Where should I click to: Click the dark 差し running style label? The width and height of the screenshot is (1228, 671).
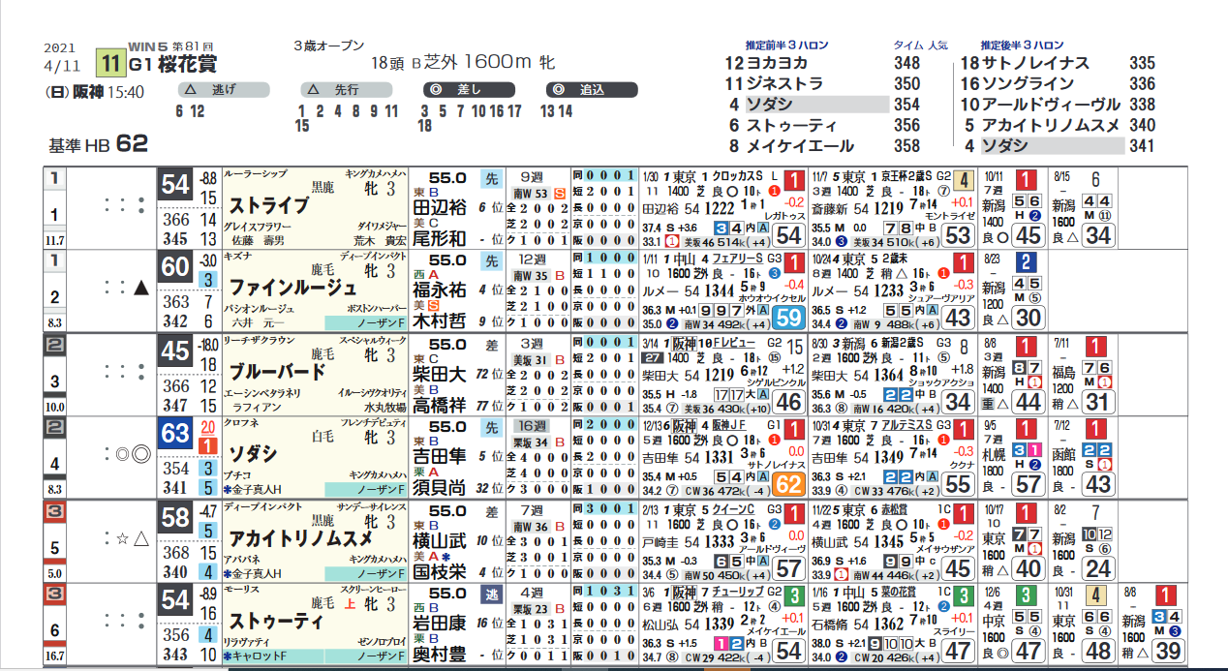click(469, 90)
